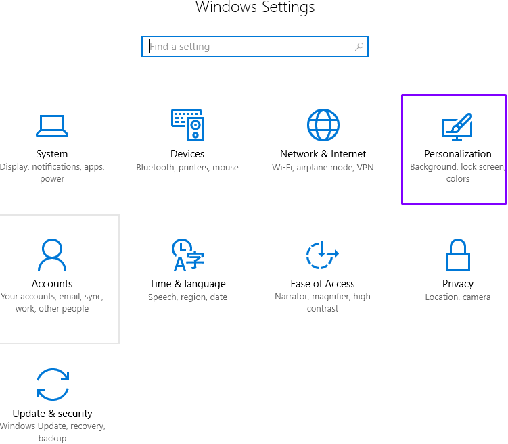508x444 pixels.
Task: Open the System label text
Action: pos(52,154)
